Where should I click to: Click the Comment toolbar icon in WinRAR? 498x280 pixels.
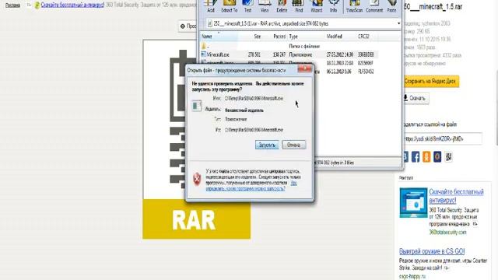[374, 6]
